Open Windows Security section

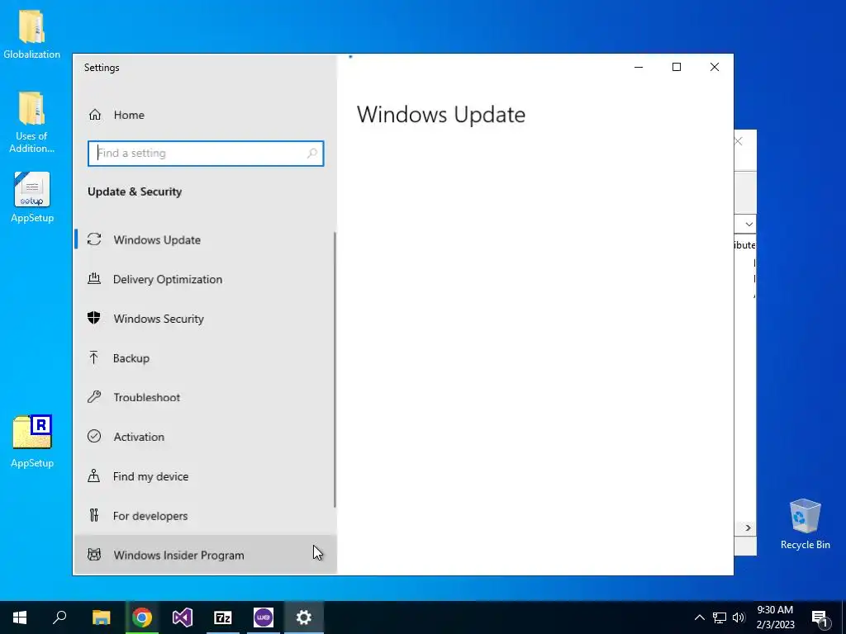pos(205,319)
